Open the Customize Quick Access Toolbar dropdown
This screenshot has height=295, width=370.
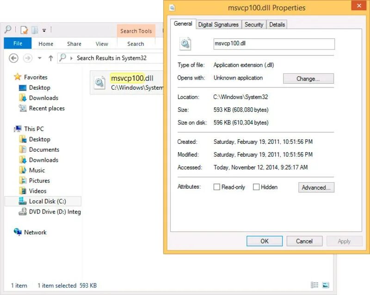[44, 30]
